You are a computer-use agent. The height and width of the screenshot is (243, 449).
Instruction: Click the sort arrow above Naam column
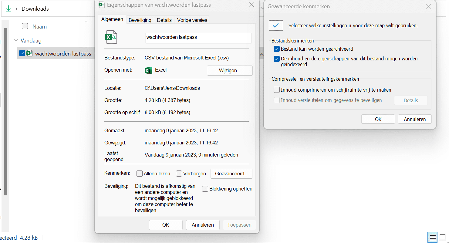click(x=86, y=21)
